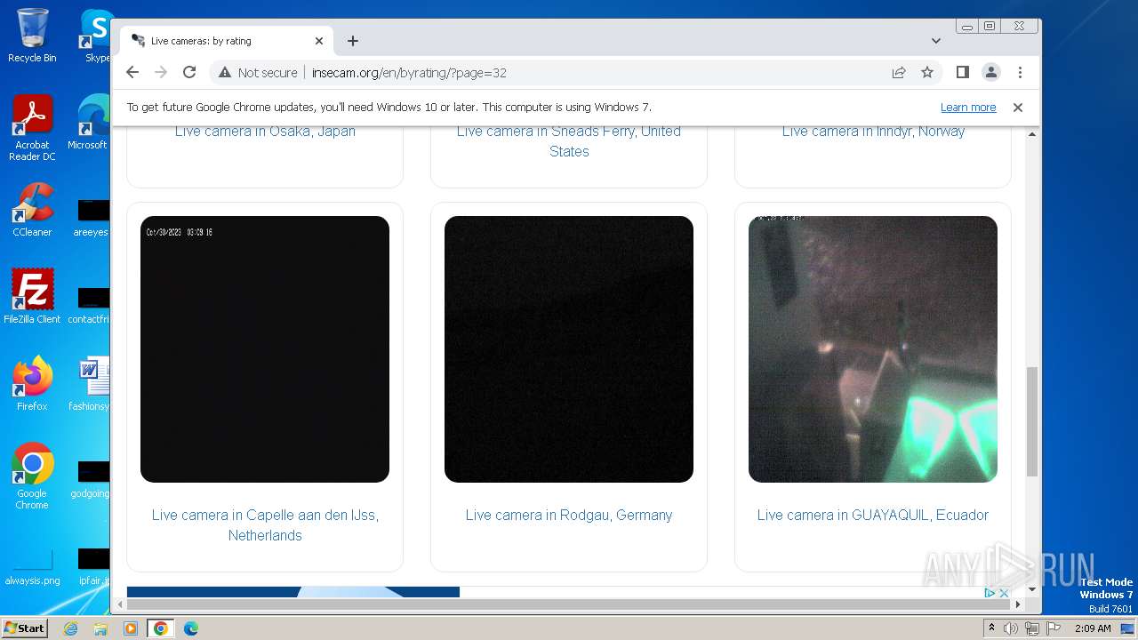Image resolution: width=1138 pixels, height=640 pixels.
Task: Open Chrome three-dot menu
Action: point(1020,72)
